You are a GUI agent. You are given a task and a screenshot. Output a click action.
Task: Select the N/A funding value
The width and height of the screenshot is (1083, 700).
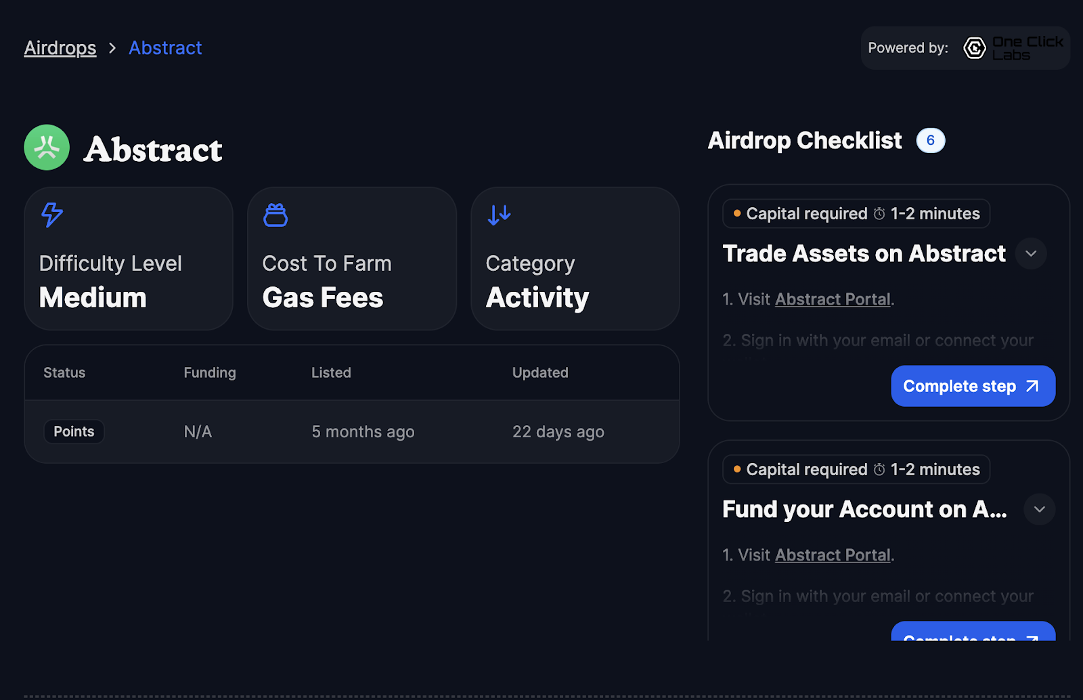[198, 432]
